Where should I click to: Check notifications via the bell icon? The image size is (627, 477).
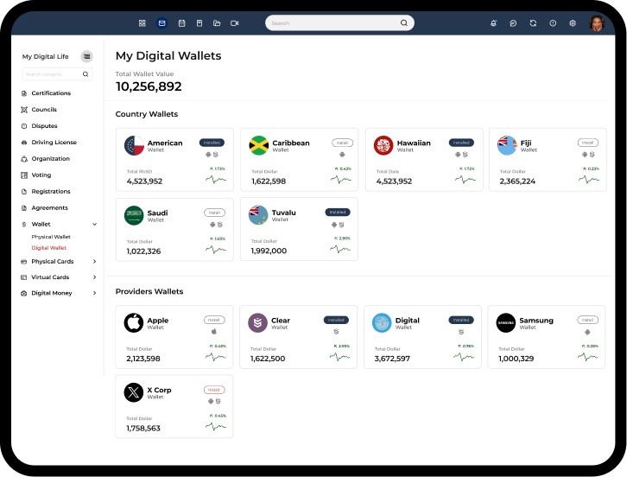pyautogui.click(x=493, y=23)
